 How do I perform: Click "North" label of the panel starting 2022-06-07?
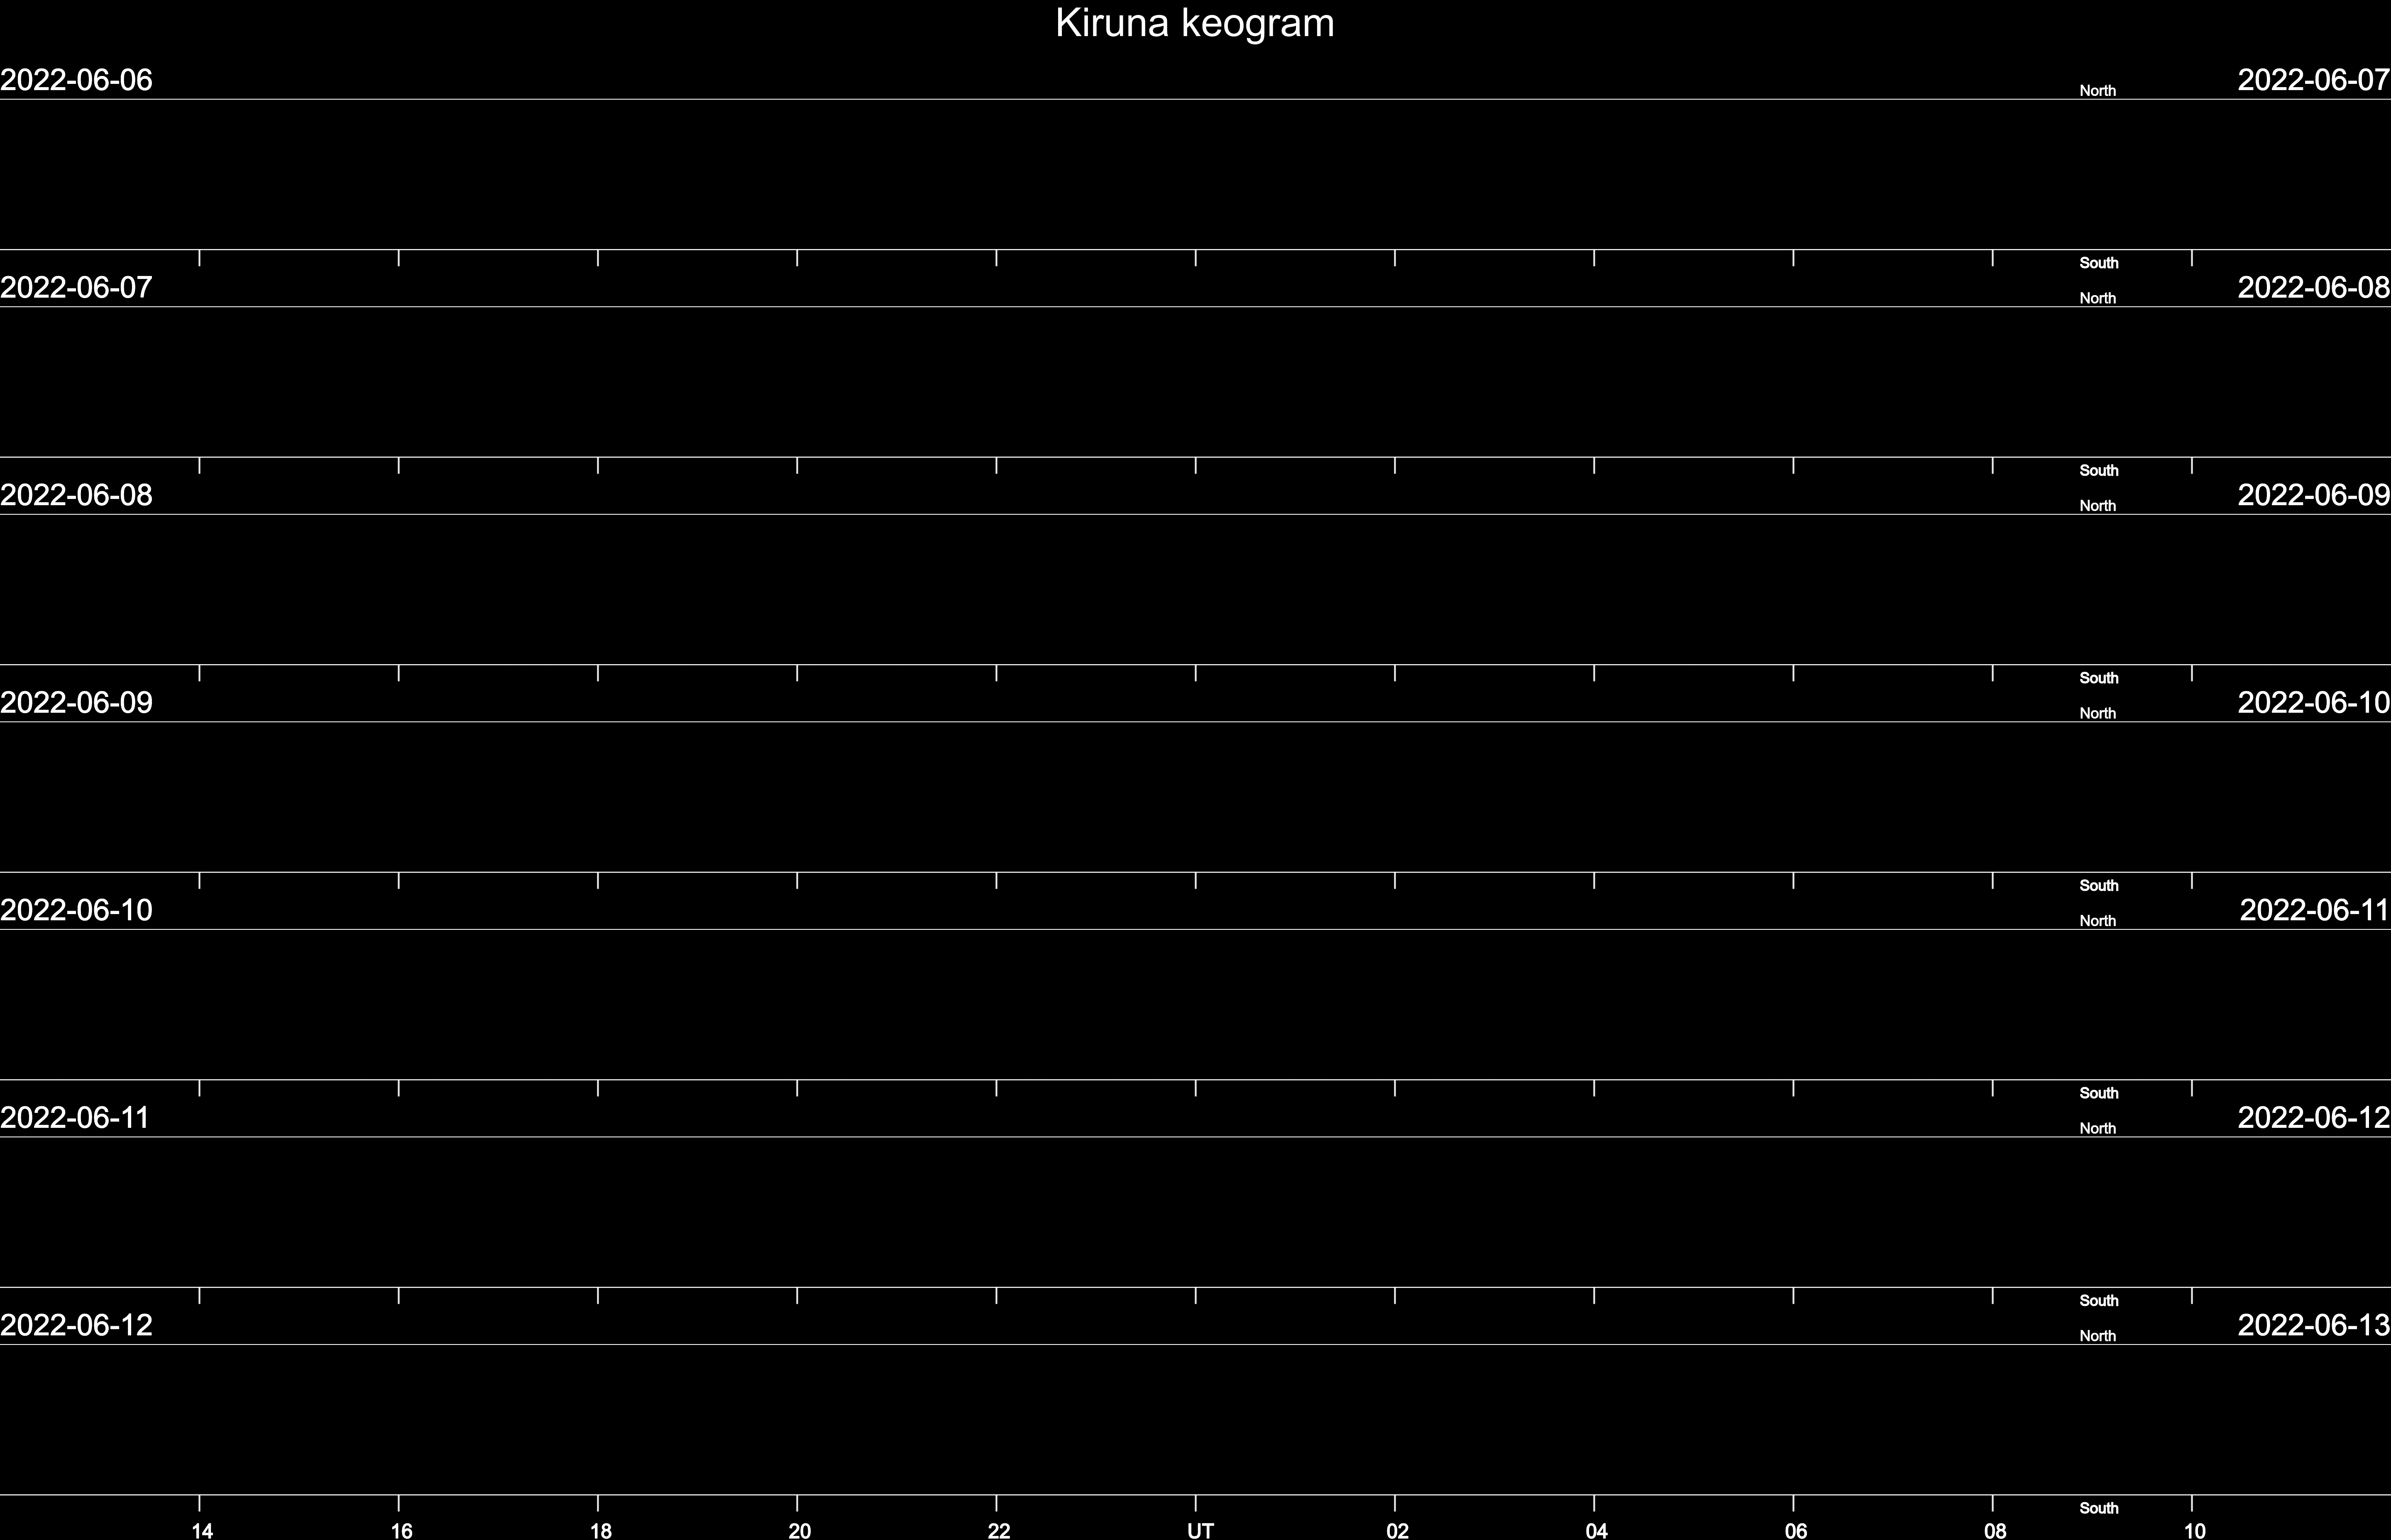(2098, 298)
